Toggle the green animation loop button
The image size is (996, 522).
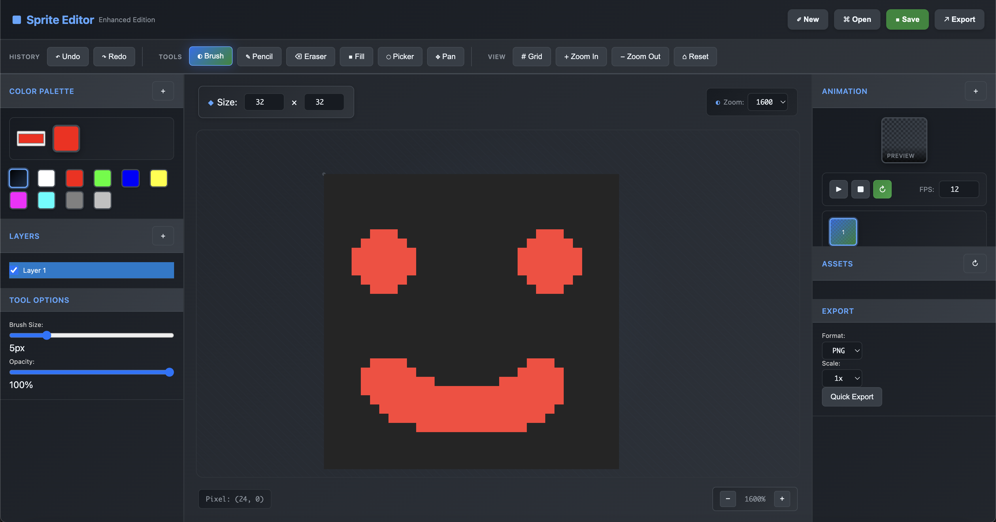pyautogui.click(x=882, y=189)
